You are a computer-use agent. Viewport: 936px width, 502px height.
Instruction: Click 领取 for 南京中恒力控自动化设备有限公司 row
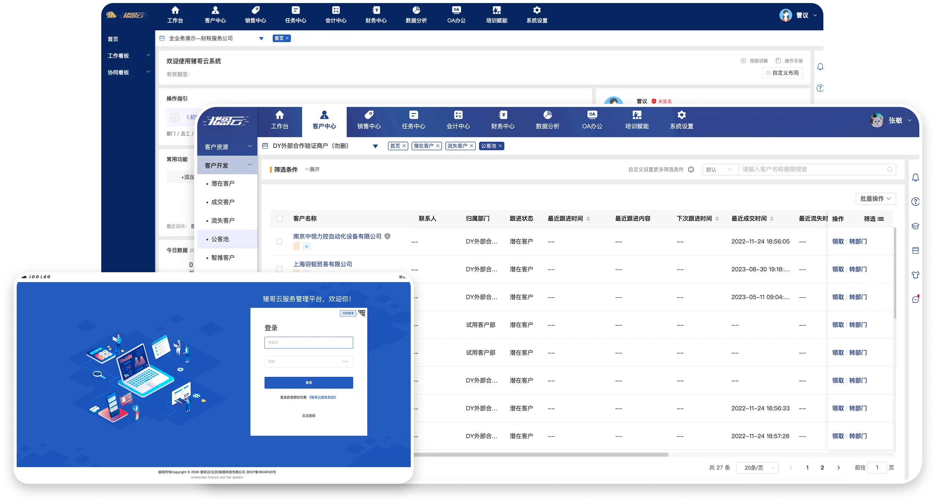pyautogui.click(x=838, y=242)
